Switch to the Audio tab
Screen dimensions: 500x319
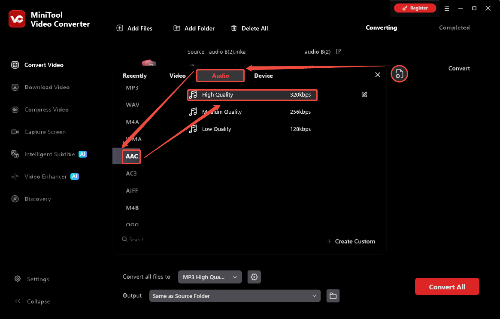pos(220,76)
